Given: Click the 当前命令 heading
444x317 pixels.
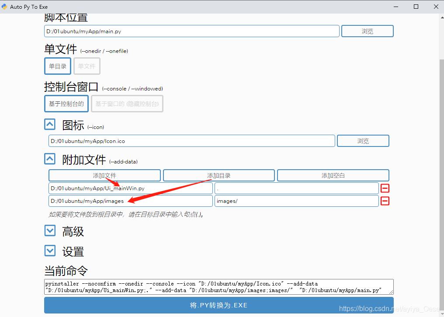Looking at the screenshot, I should (x=66, y=271).
